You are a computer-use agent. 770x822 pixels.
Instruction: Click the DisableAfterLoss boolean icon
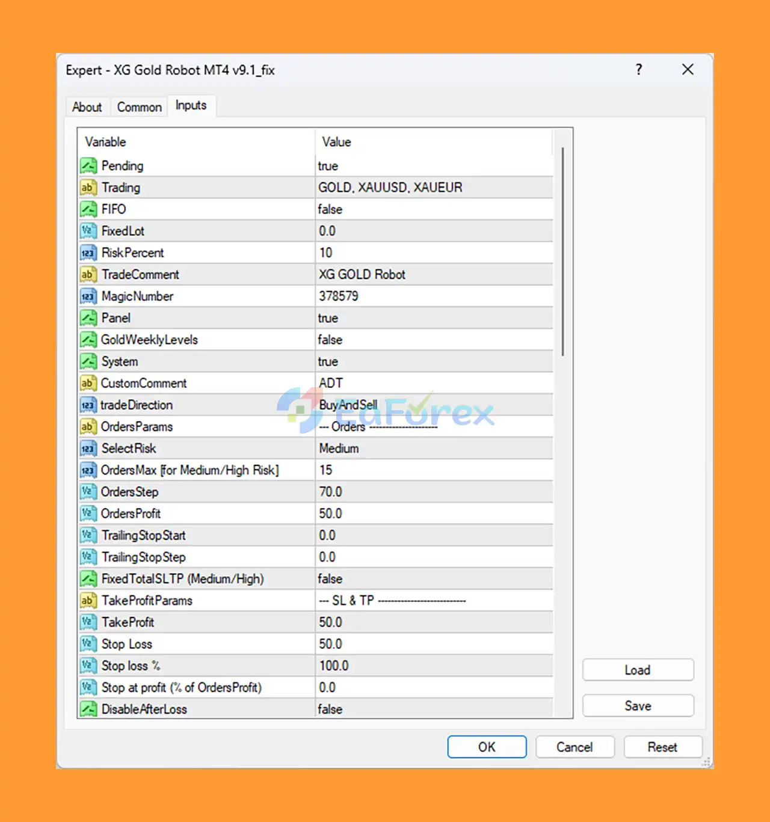(x=88, y=709)
